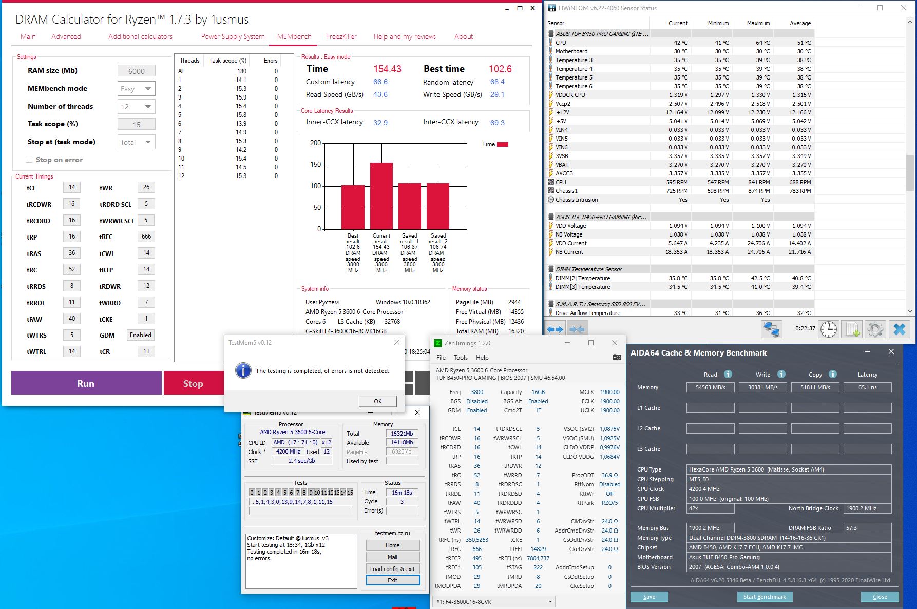This screenshot has width=917, height=609.
Task: Click icon beside Chassis Intrusion row
Action: (551, 200)
